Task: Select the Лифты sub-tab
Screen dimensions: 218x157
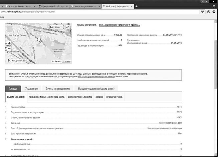Action: 99,97
